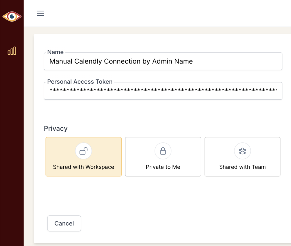The image size is (291, 246).
Task: Click the "Name" field label
Action: pyautogui.click(x=55, y=52)
